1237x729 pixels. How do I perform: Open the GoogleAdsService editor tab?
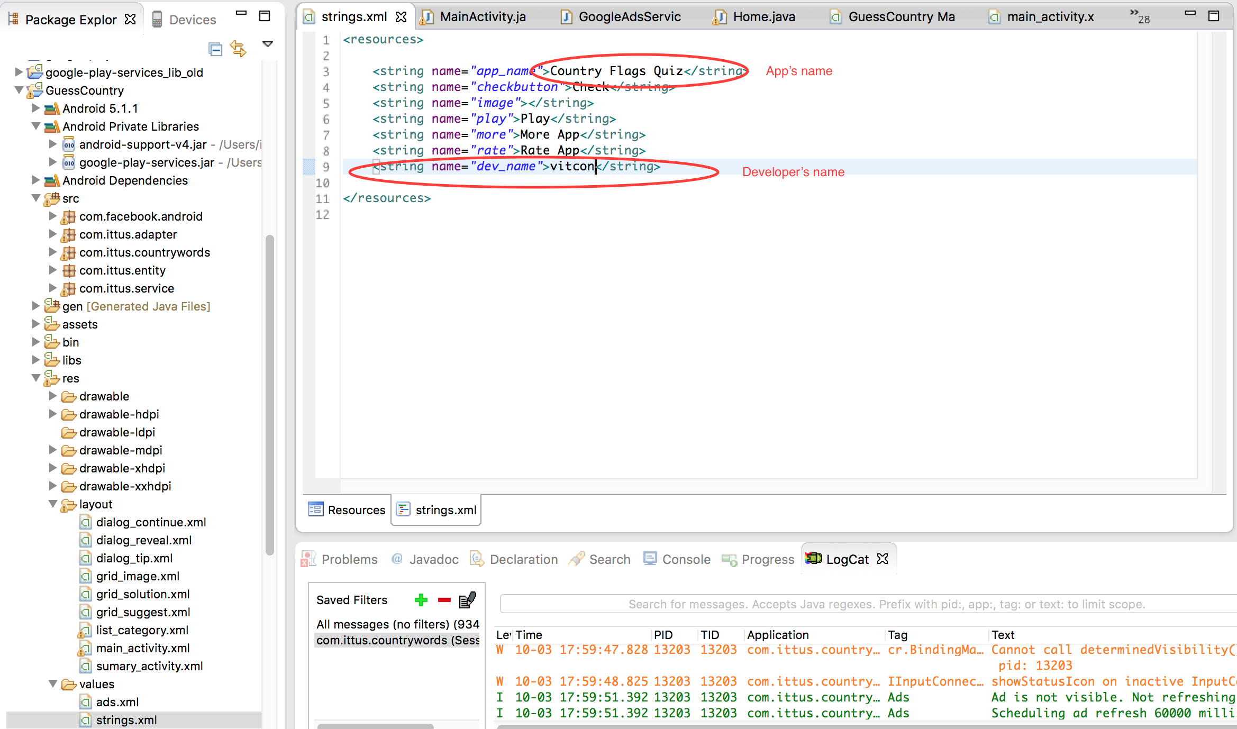(x=621, y=17)
